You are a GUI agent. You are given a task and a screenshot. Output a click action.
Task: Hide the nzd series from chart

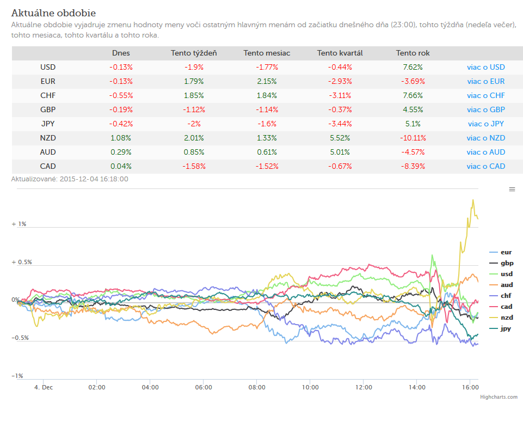coord(501,318)
